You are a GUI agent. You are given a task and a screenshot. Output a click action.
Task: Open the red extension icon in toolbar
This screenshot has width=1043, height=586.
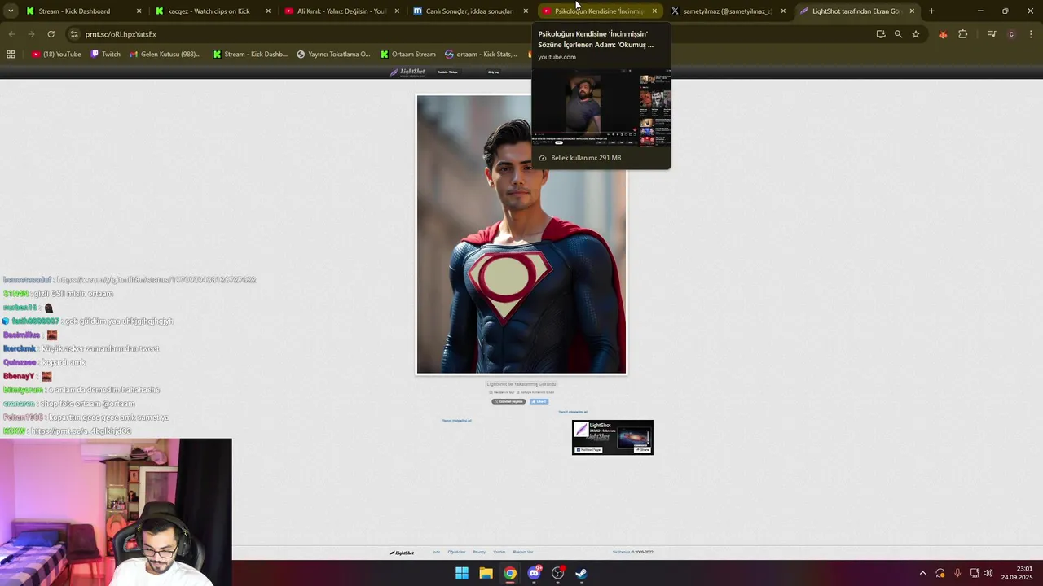click(x=943, y=34)
